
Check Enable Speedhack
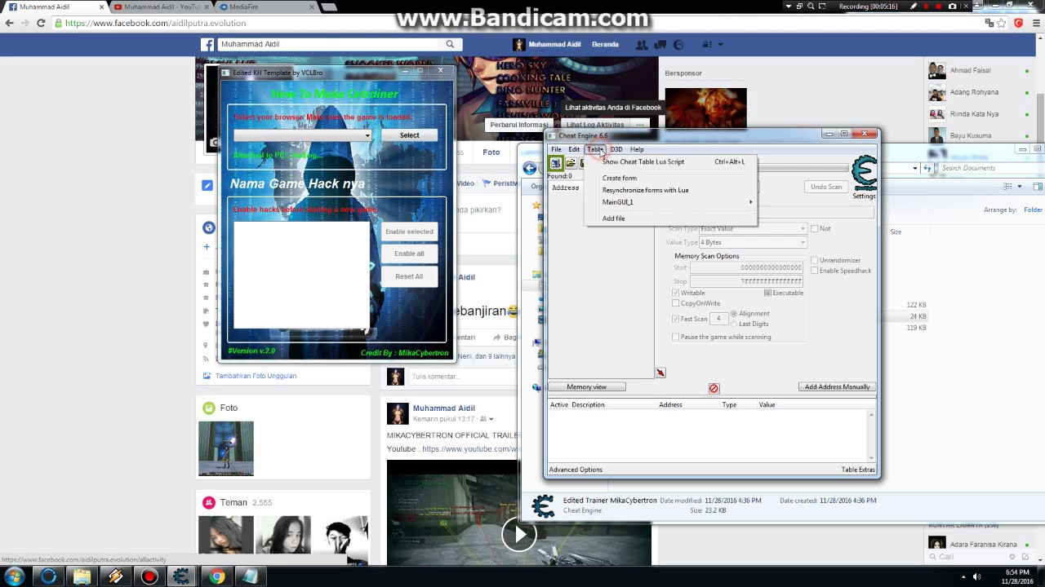[x=814, y=271]
